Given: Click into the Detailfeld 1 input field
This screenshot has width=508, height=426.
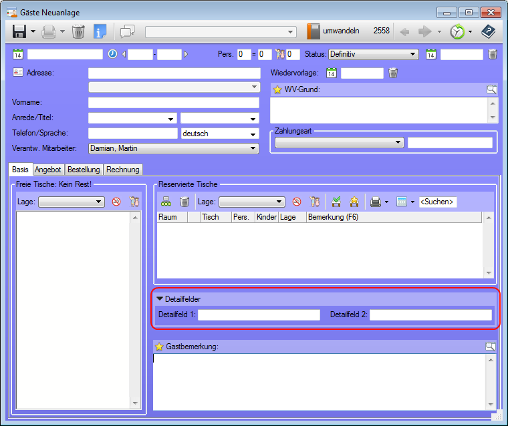Looking at the screenshot, I should 259,314.
